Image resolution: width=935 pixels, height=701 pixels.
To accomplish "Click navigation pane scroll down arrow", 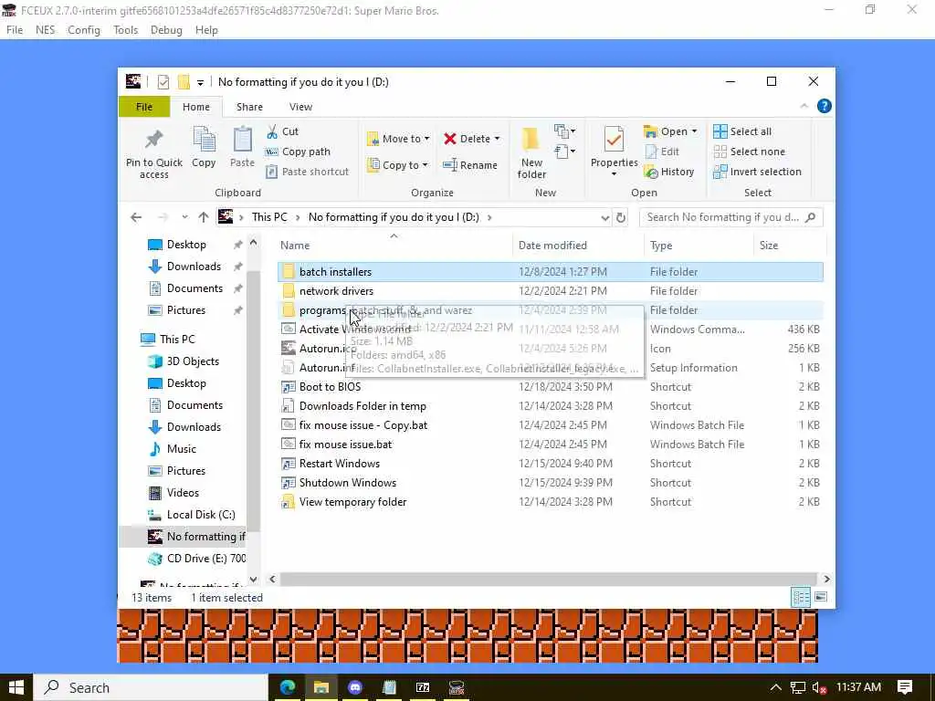I will coord(254,579).
